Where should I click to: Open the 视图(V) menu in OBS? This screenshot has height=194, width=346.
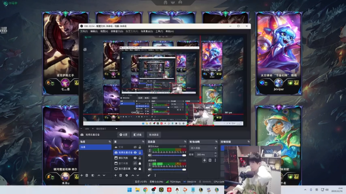click(104, 31)
